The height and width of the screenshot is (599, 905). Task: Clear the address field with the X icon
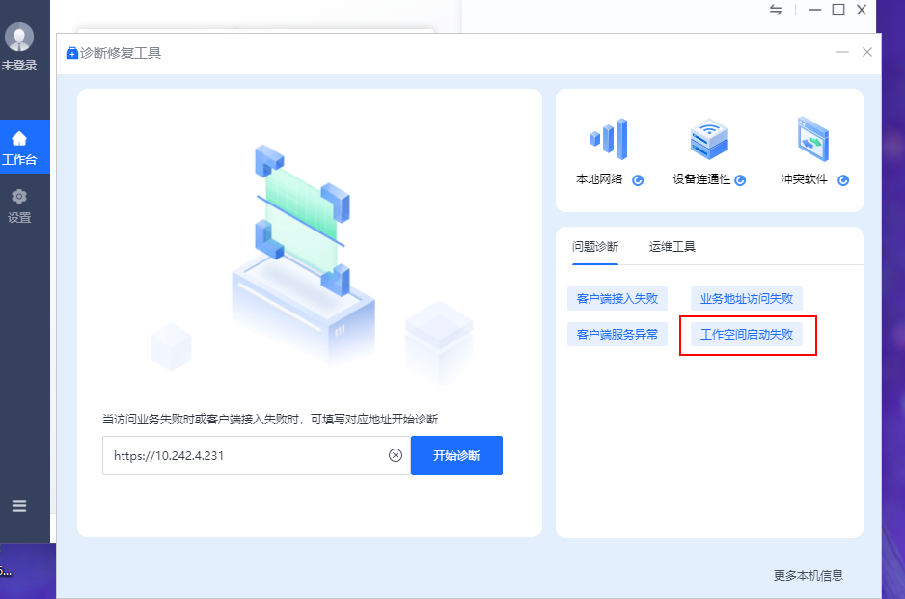point(396,456)
